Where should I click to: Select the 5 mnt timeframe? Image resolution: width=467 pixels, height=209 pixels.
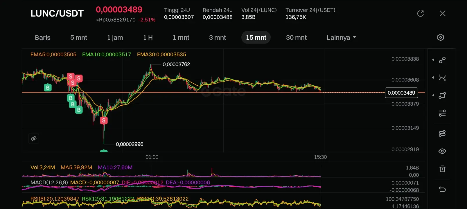click(79, 37)
